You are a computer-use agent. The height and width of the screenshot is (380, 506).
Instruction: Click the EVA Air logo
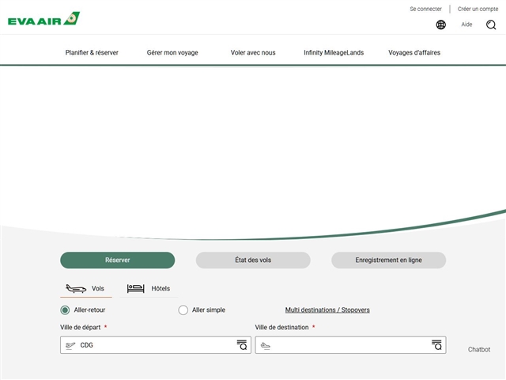(44, 19)
